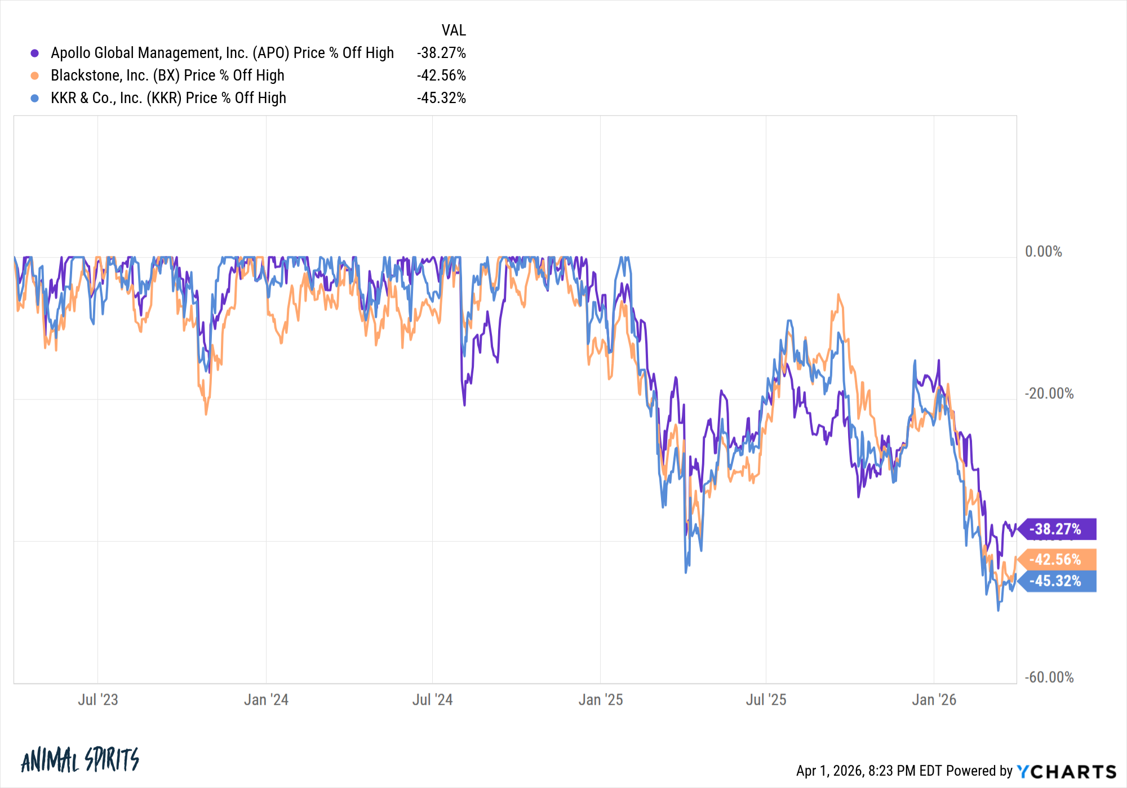This screenshot has height=788, width=1127.
Task: Click the YCharts logo
Action: (x=1067, y=771)
